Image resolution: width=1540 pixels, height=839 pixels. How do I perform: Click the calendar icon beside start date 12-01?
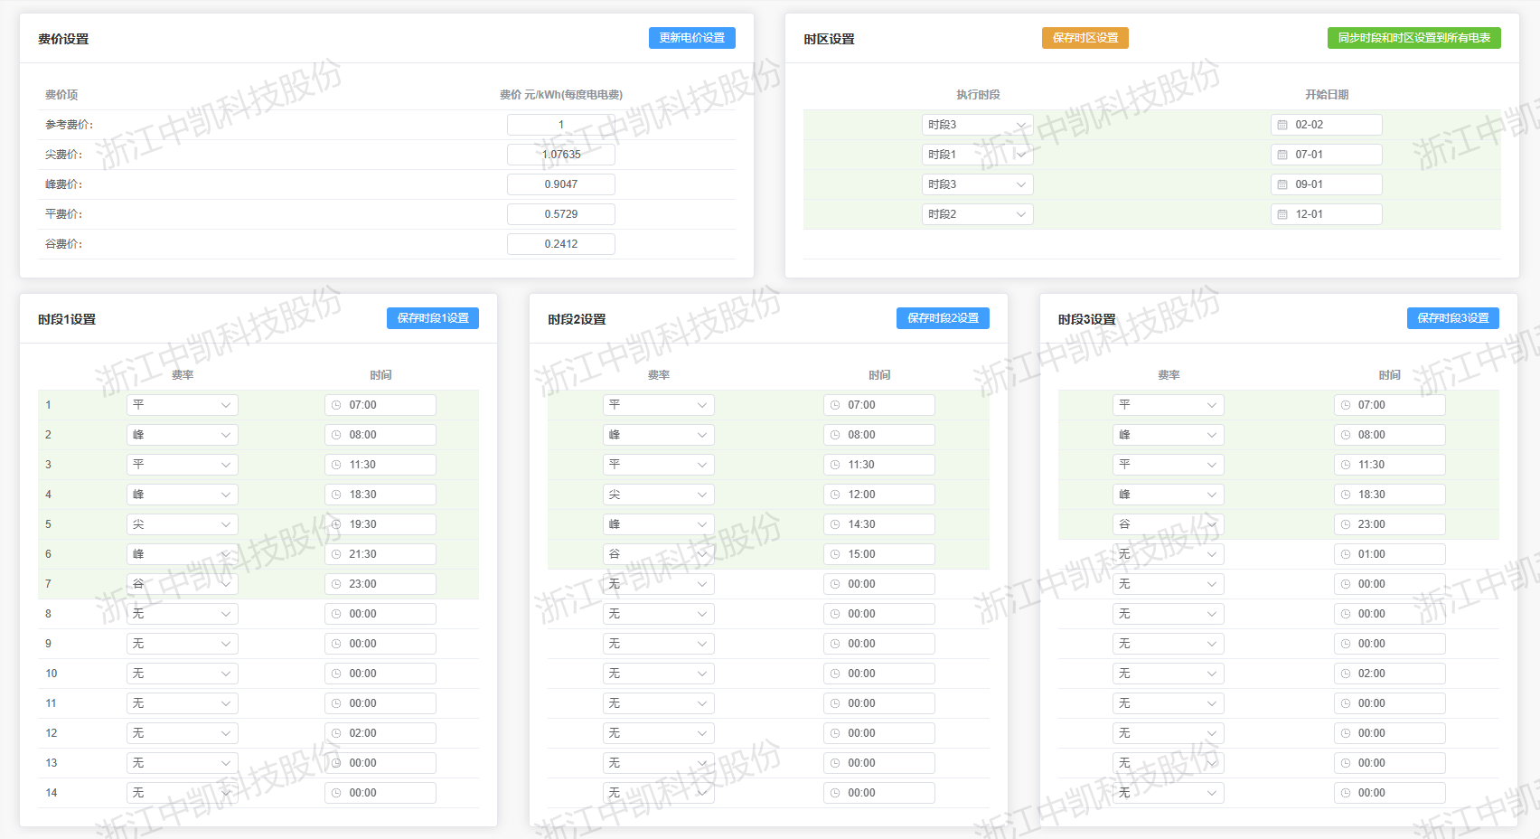click(1282, 214)
